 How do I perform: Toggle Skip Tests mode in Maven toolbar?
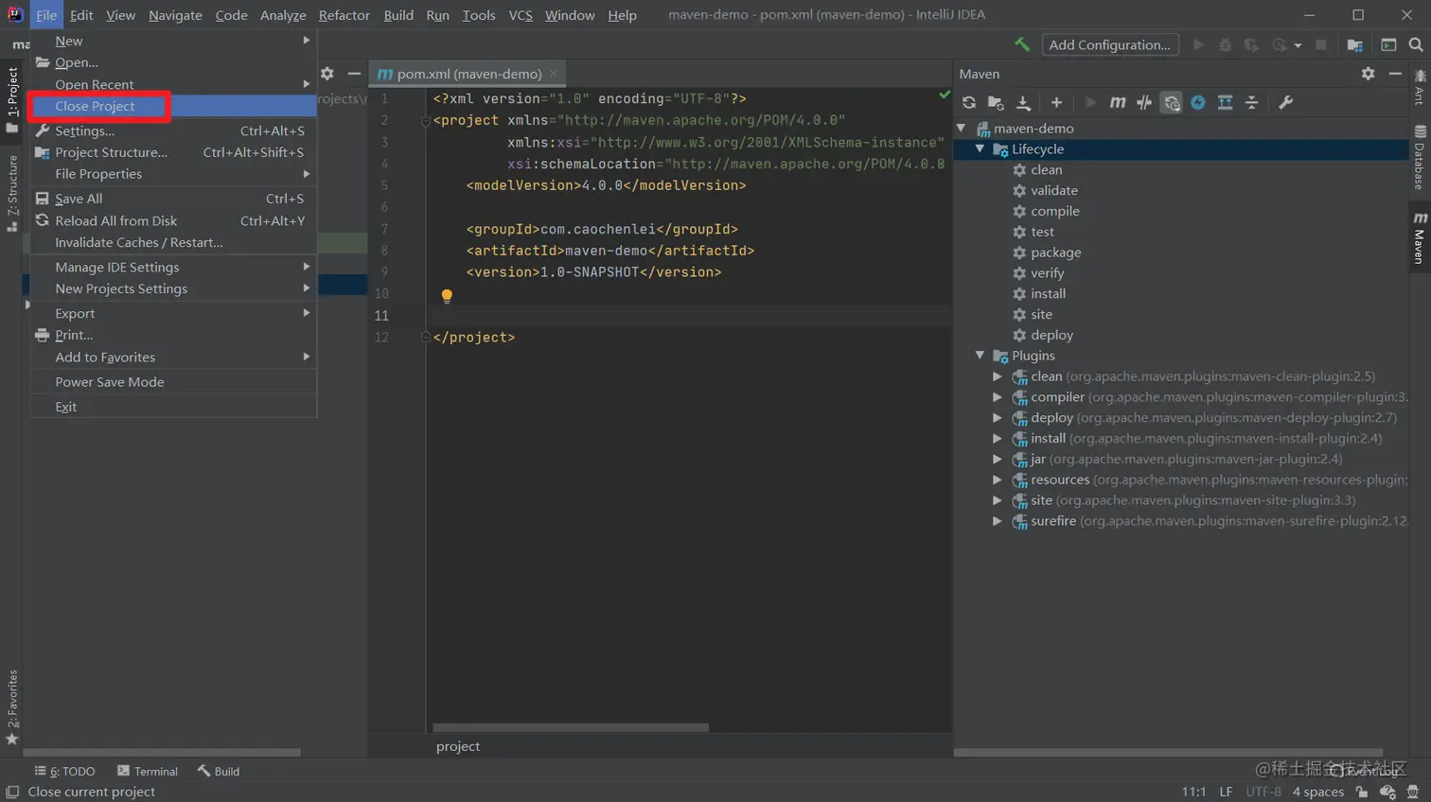click(x=1172, y=102)
